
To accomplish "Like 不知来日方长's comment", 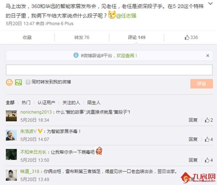I will (209, 160).
